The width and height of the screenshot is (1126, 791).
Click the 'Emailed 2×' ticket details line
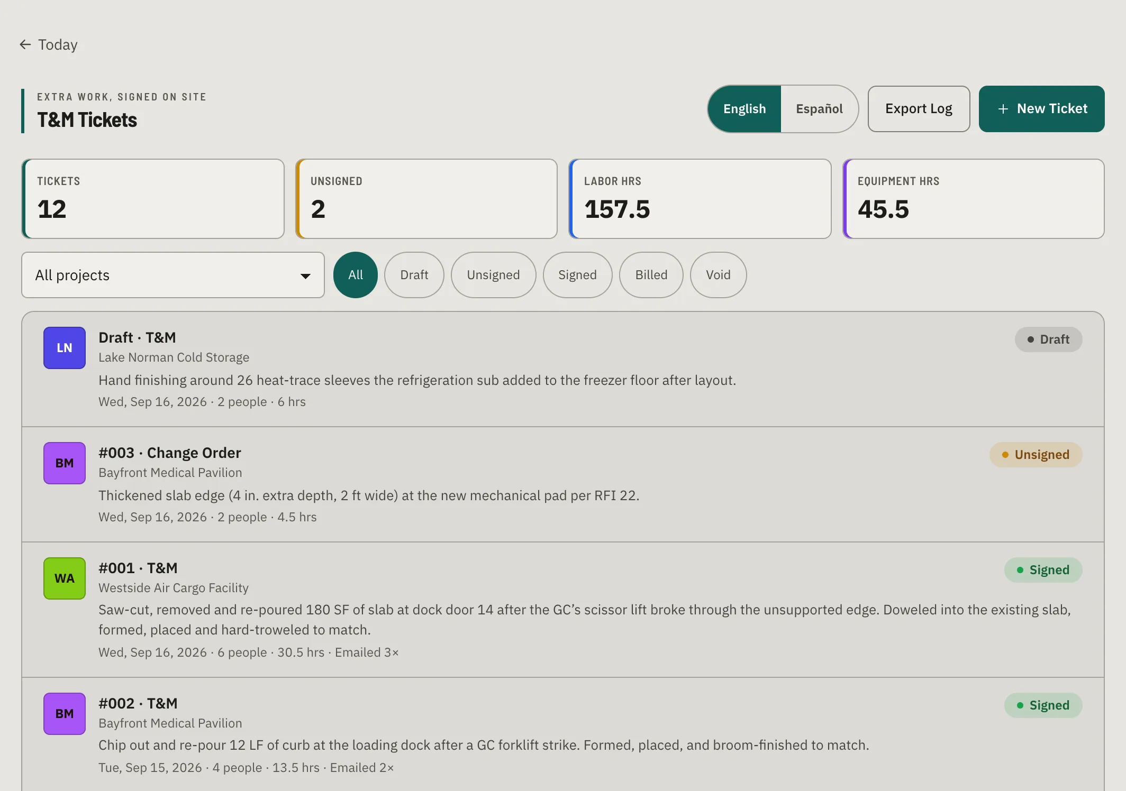tap(246, 768)
